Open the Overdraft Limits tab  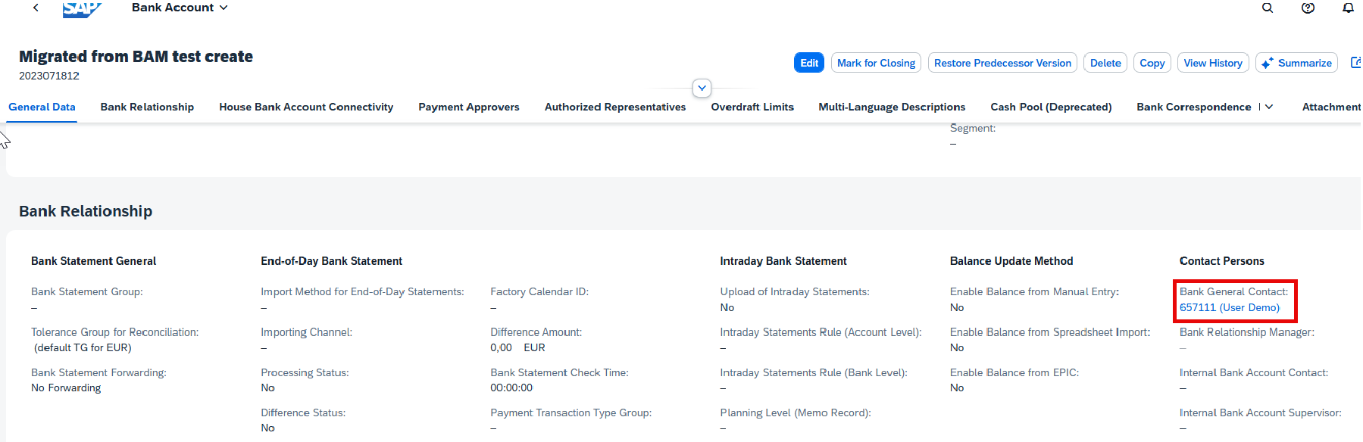coord(752,107)
